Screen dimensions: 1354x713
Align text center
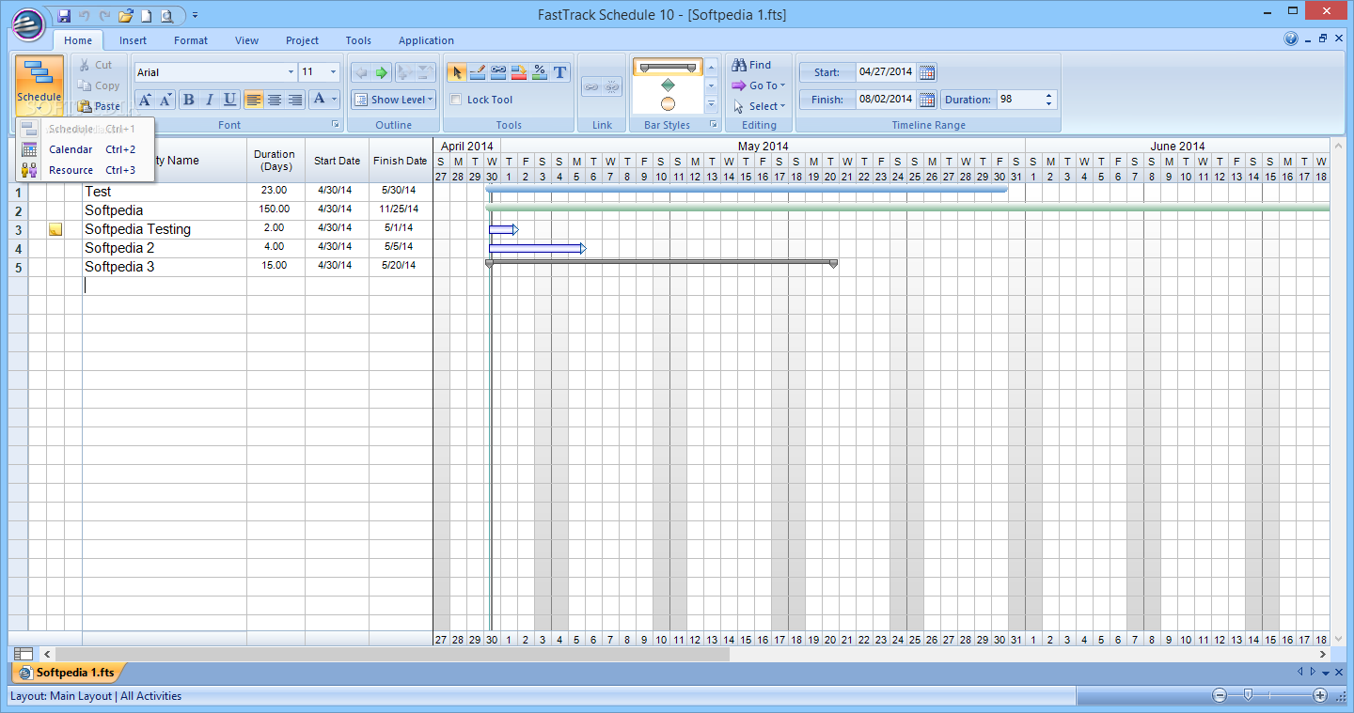click(274, 100)
